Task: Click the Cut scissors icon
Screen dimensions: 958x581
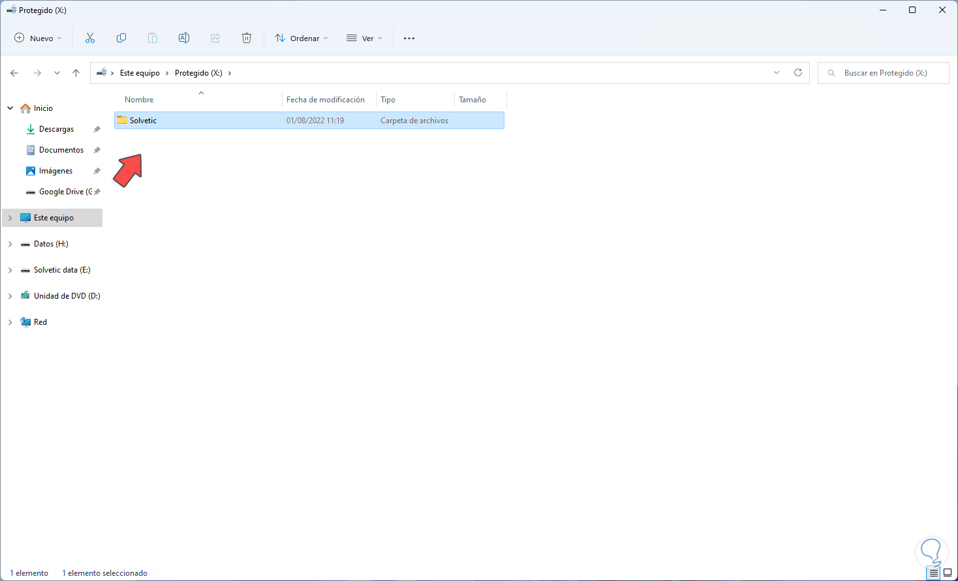Action: (x=90, y=38)
